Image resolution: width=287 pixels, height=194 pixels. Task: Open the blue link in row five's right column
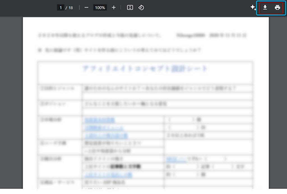[173, 159]
